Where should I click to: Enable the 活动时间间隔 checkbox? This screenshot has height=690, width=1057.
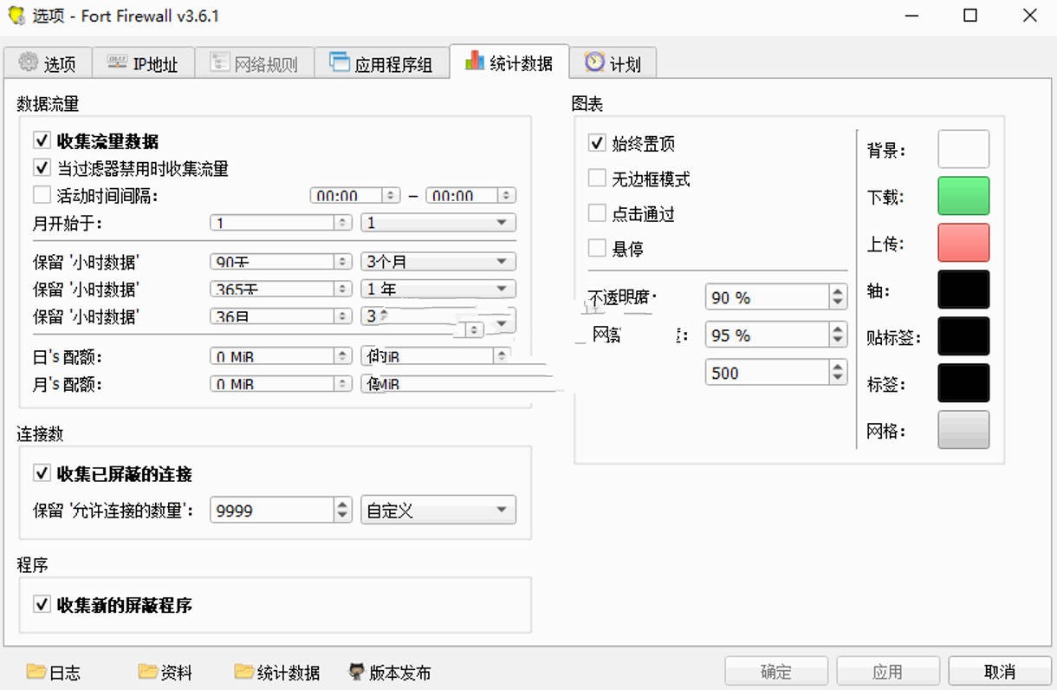[42, 195]
